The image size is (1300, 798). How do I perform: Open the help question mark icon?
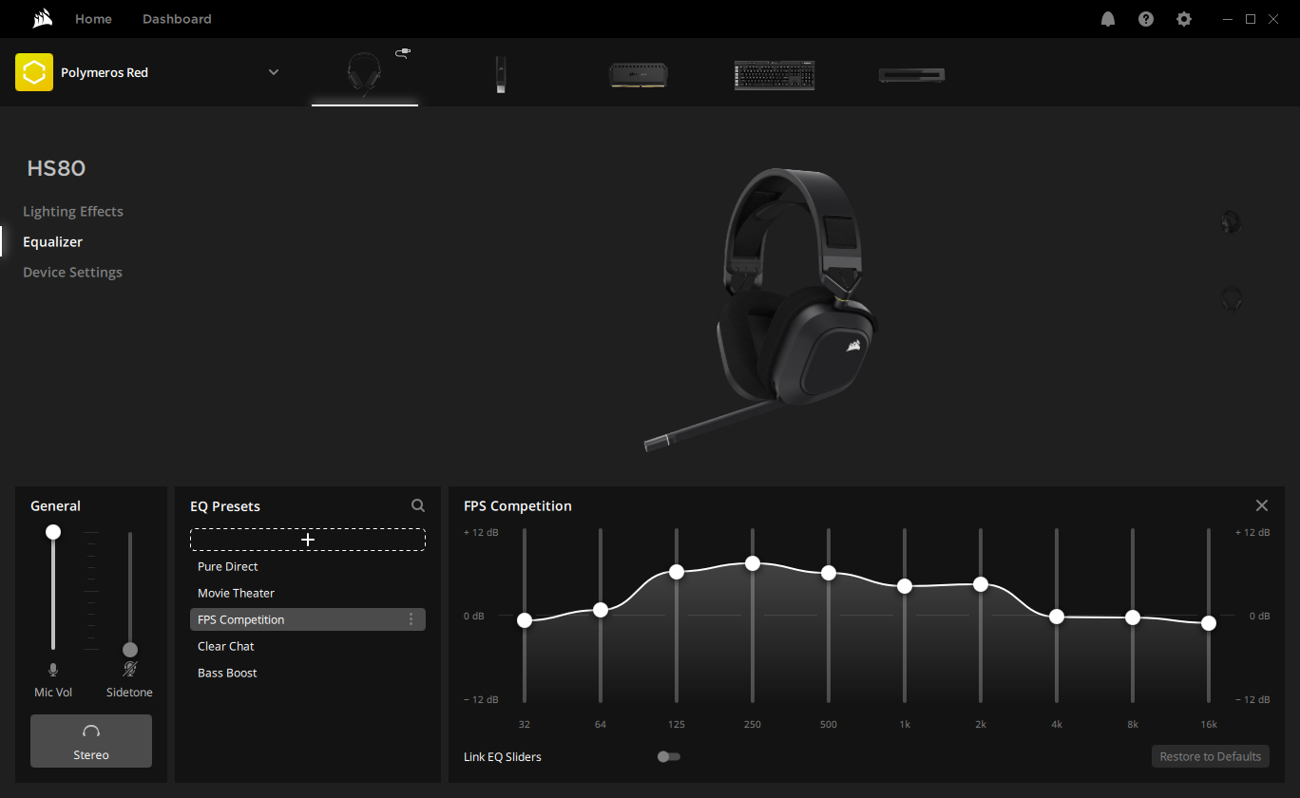point(1145,19)
